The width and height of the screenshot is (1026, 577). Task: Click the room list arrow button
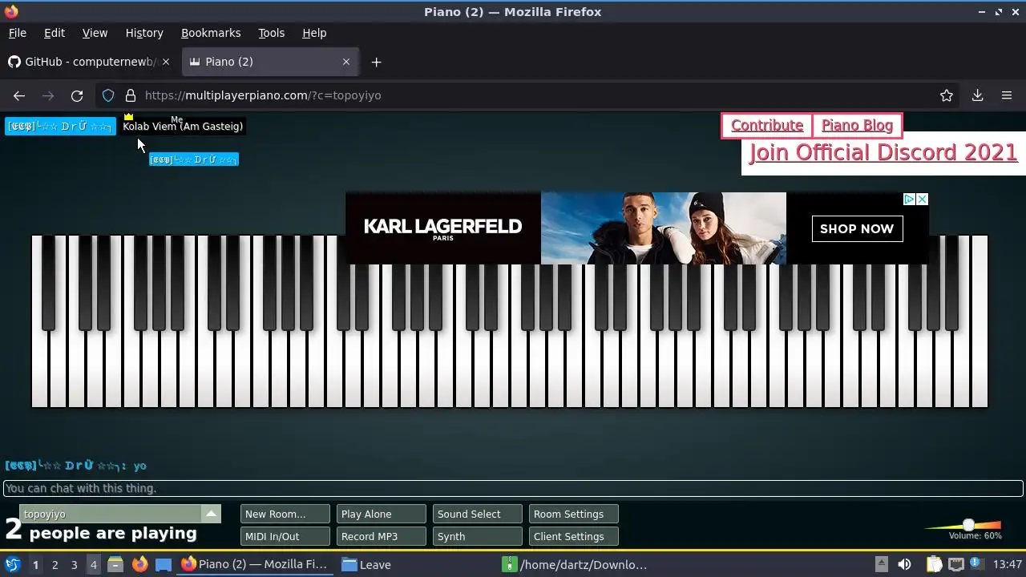(211, 514)
